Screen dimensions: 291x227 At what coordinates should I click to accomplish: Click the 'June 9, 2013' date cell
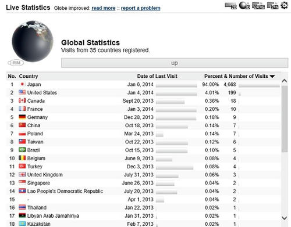pyautogui.click(x=139, y=158)
